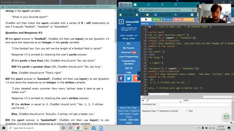Open the notification center icon
The height and width of the screenshot is (131, 234).
point(229,128)
